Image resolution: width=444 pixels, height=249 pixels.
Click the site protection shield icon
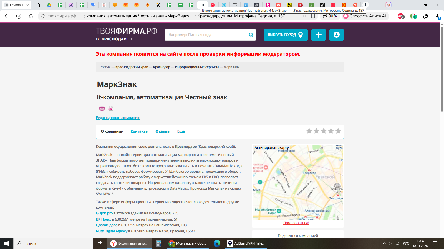point(43,16)
